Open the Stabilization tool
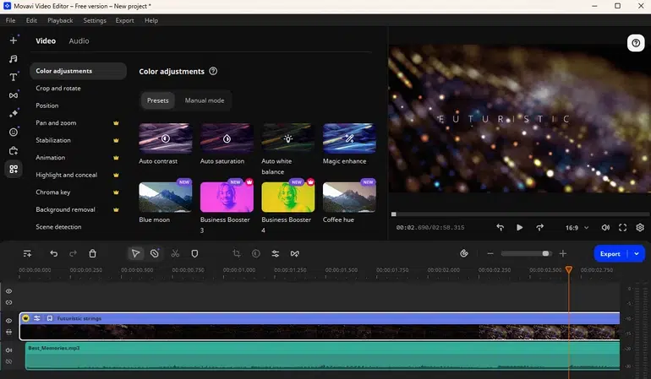Image resolution: width=651 pixels, height=379 pixels. (53, 140)
